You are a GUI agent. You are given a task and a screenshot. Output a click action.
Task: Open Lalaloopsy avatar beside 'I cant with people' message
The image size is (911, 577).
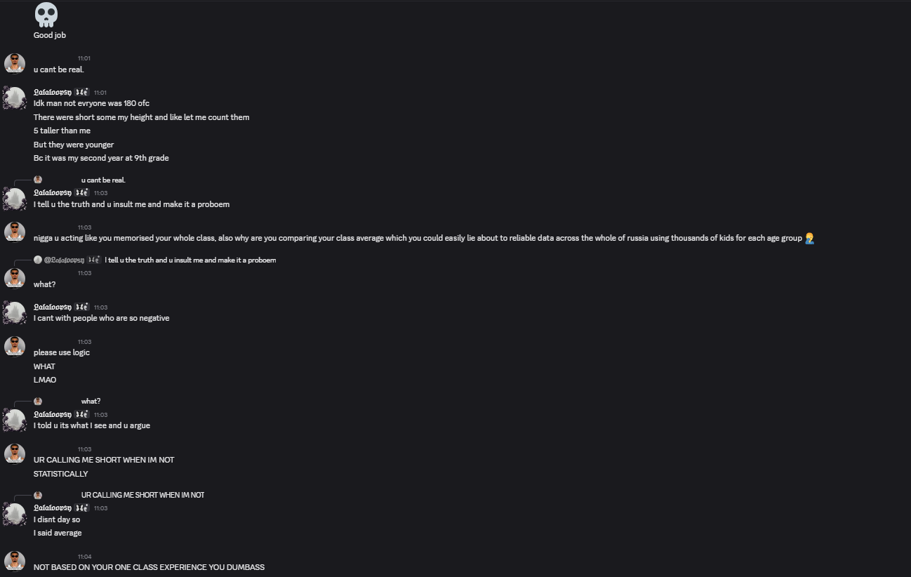(15, 313)
